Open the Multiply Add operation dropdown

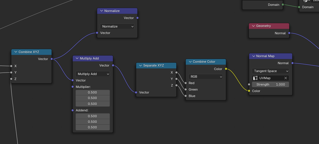(x=93, y=74)
